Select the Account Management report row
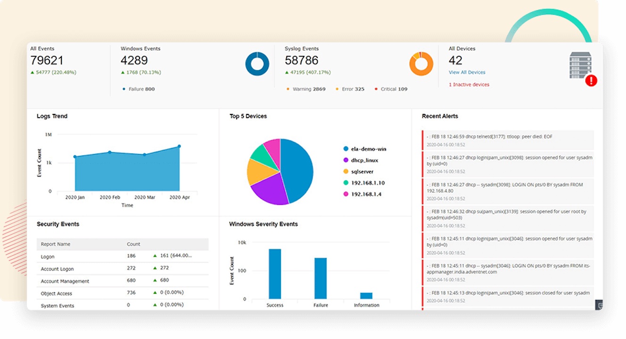The image size is (626, 339). tap(123, 281)
